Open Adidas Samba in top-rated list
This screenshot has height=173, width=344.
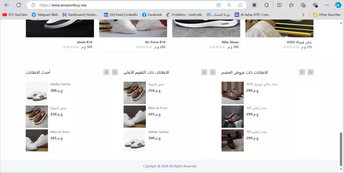pyautogui.click(x=158, y=132)
